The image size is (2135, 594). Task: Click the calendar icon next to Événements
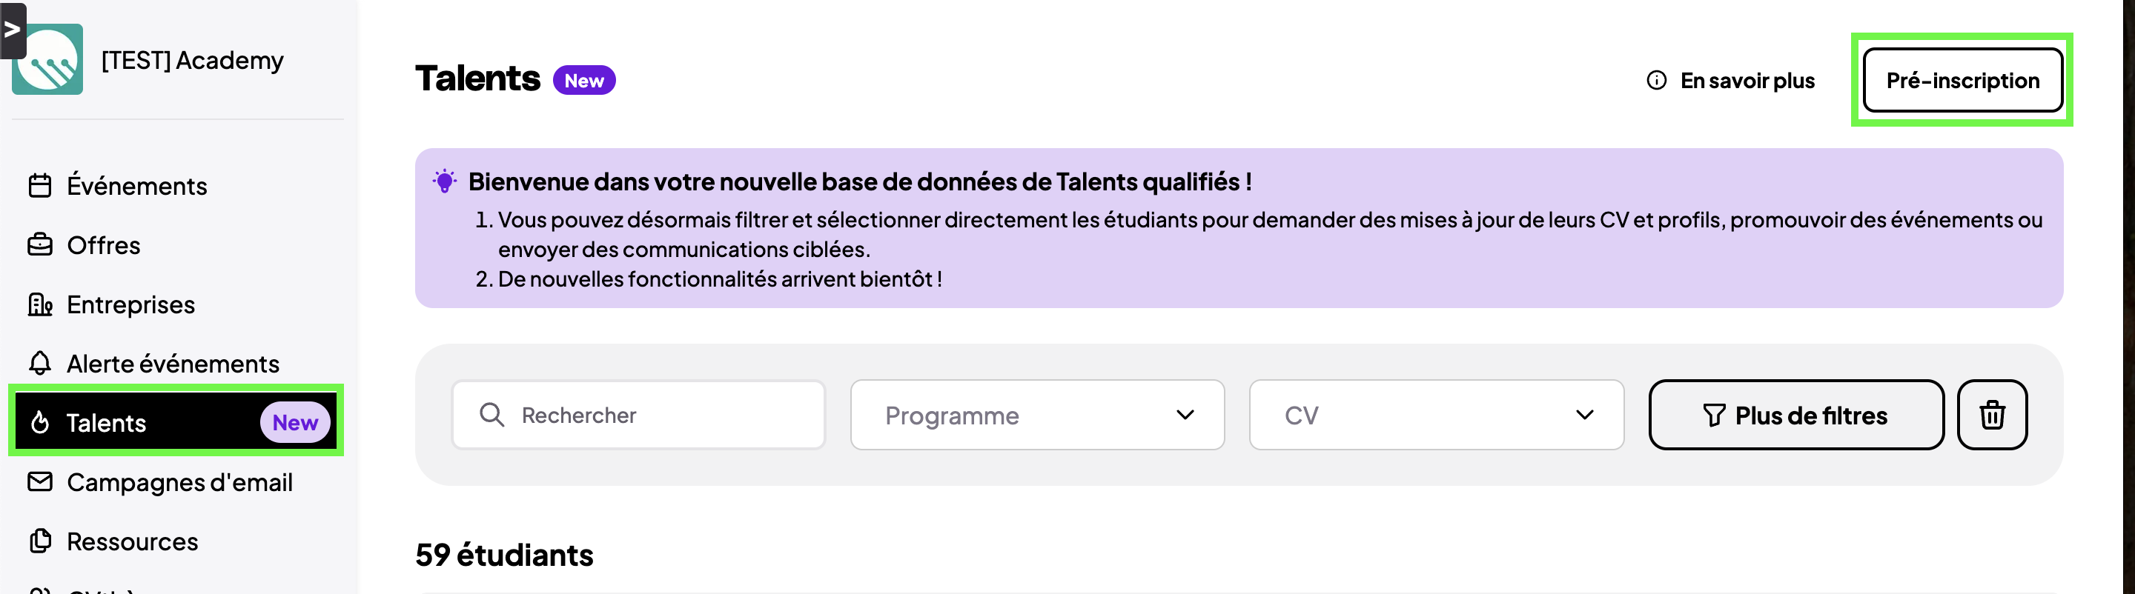[40, 186]
